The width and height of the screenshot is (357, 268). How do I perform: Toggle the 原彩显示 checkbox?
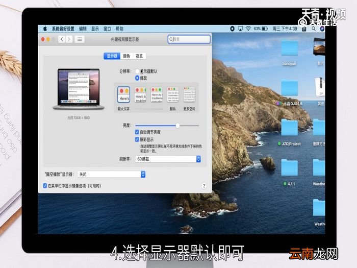137,139
